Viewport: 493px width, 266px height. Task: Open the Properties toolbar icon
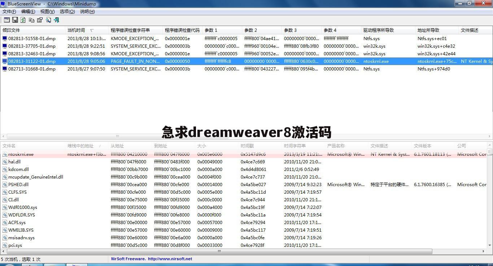[40, 20]
